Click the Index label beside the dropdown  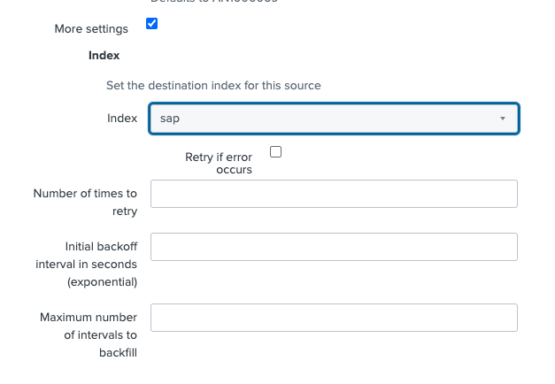[122, 118]
